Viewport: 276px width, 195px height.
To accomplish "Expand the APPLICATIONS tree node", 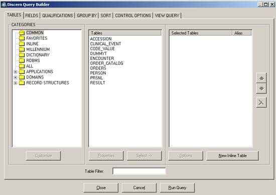I will 16,72.
